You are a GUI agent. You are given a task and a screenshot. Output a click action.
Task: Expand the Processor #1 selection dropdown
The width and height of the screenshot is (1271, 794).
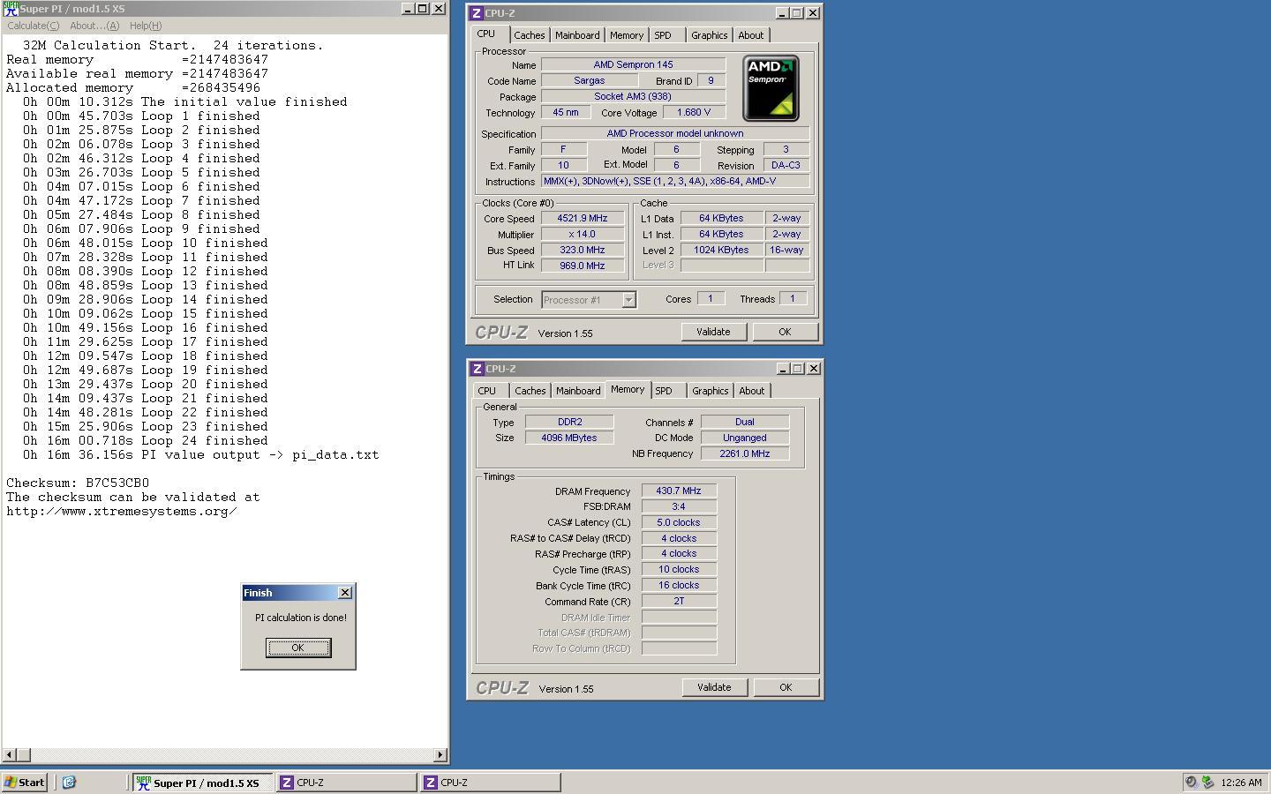point(628,300)
